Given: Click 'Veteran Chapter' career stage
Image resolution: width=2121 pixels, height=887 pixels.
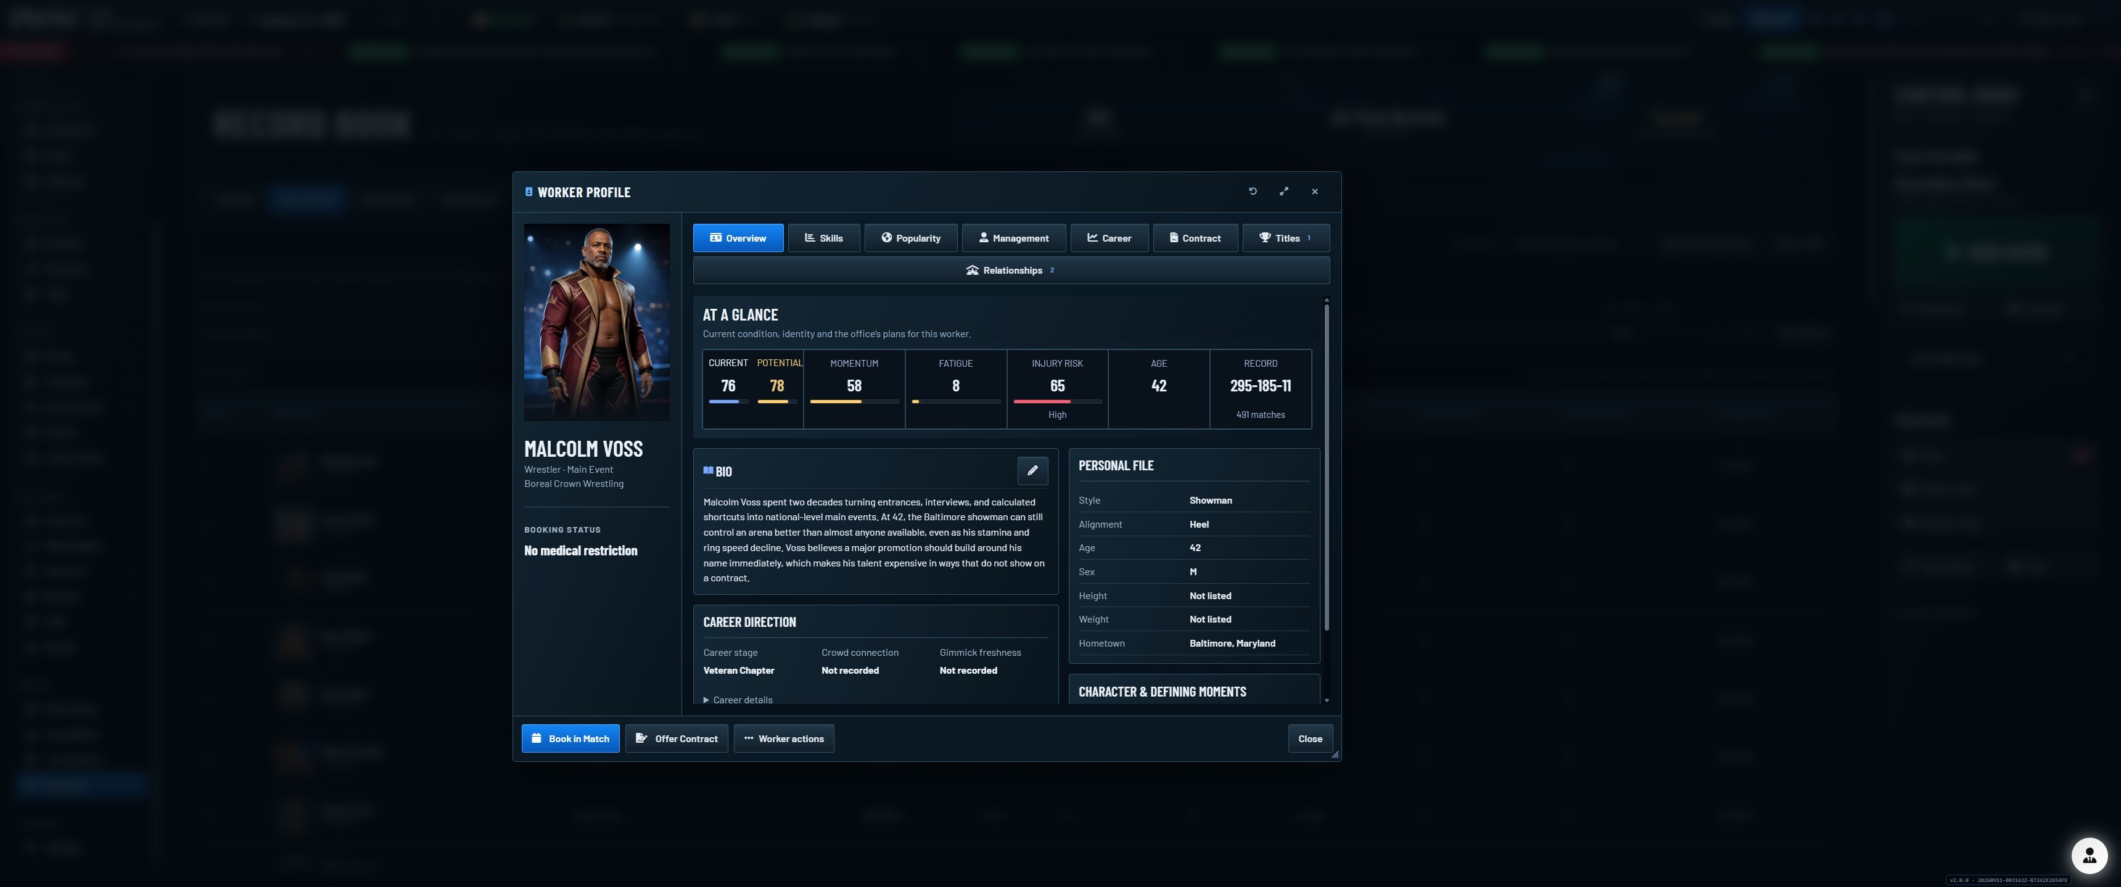Looking at the screenshot, I should pos(739,671).
